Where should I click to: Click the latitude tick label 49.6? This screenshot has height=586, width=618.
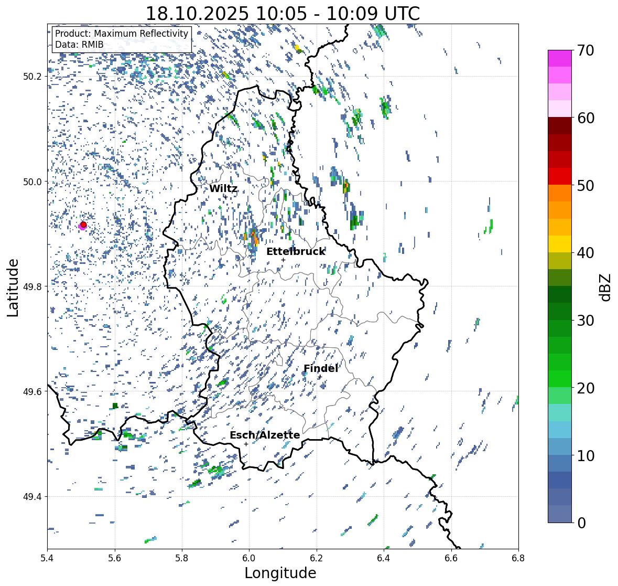tap(32, 391)
